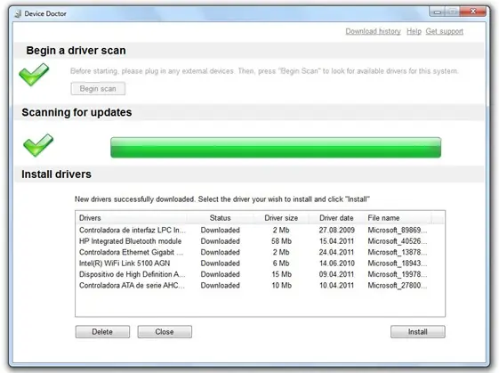499x373 pixels.
Task: Click the Close button beside Delete
Action: tap(165, 331)
